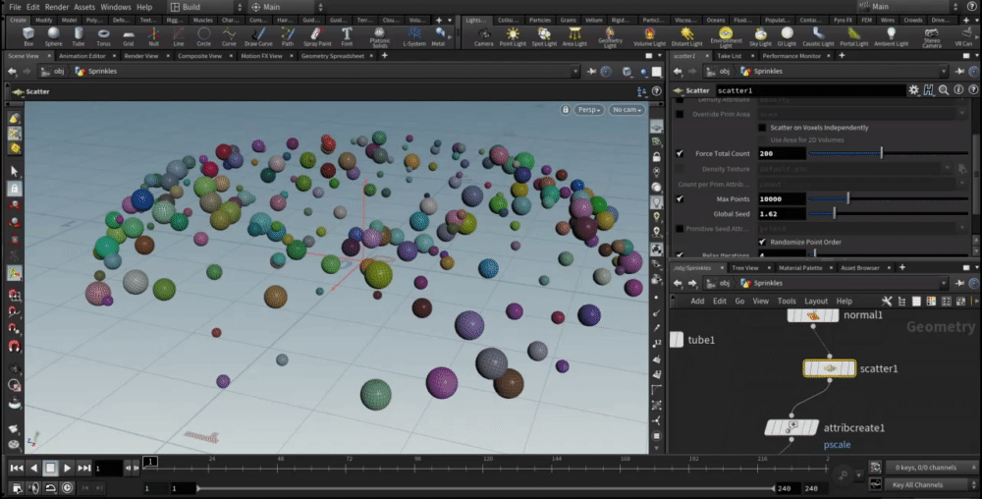The image size is (982, 499).
Task: Click the Play forward button
Action: point(67,468)
